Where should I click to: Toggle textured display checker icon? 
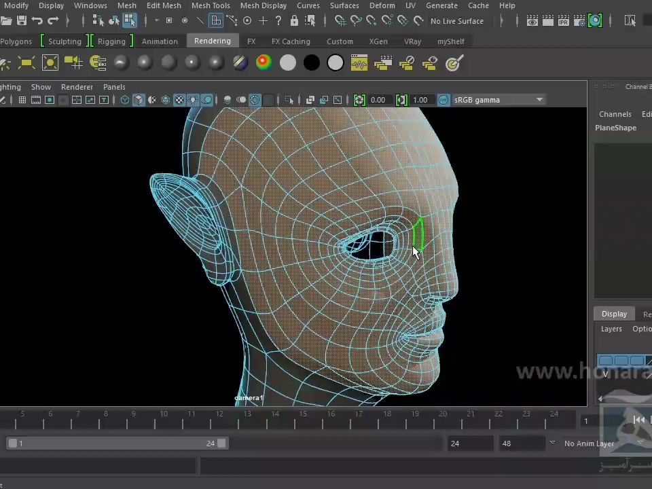coord(179,100)
